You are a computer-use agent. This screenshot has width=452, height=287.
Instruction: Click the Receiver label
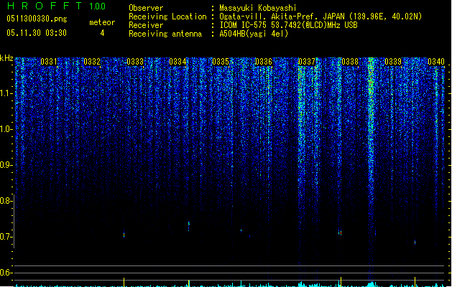[x=146, y=25]
